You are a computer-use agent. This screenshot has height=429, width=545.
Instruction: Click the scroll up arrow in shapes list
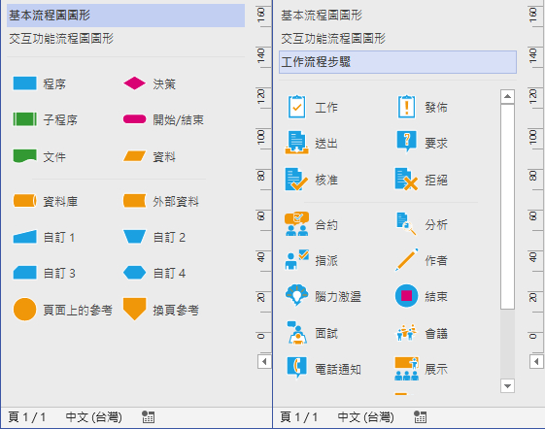507,96
